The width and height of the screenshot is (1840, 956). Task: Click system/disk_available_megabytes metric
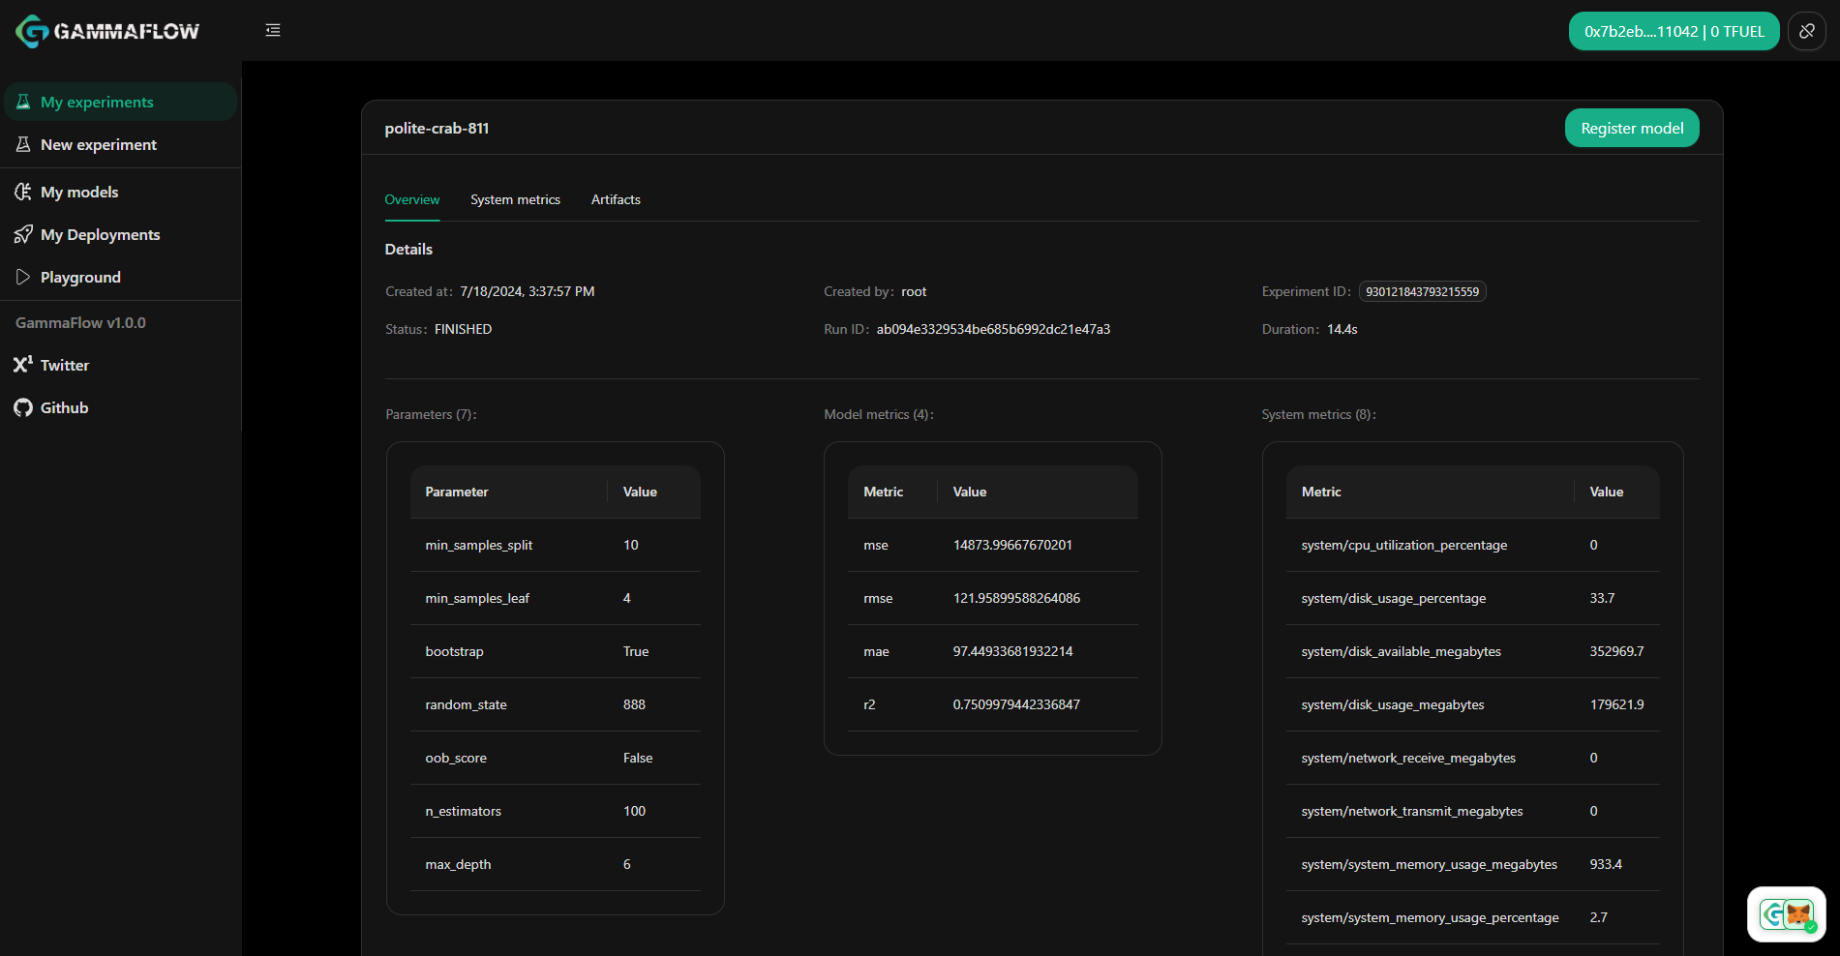[1402, 651]
